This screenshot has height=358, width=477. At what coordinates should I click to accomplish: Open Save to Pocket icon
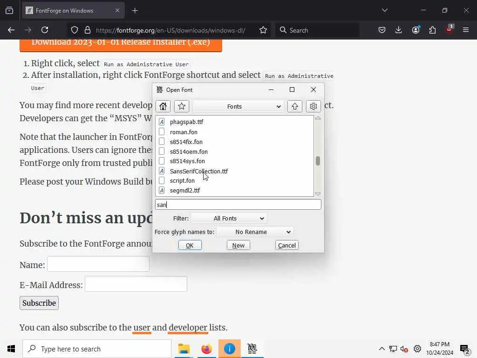click(x=382, y=30)
